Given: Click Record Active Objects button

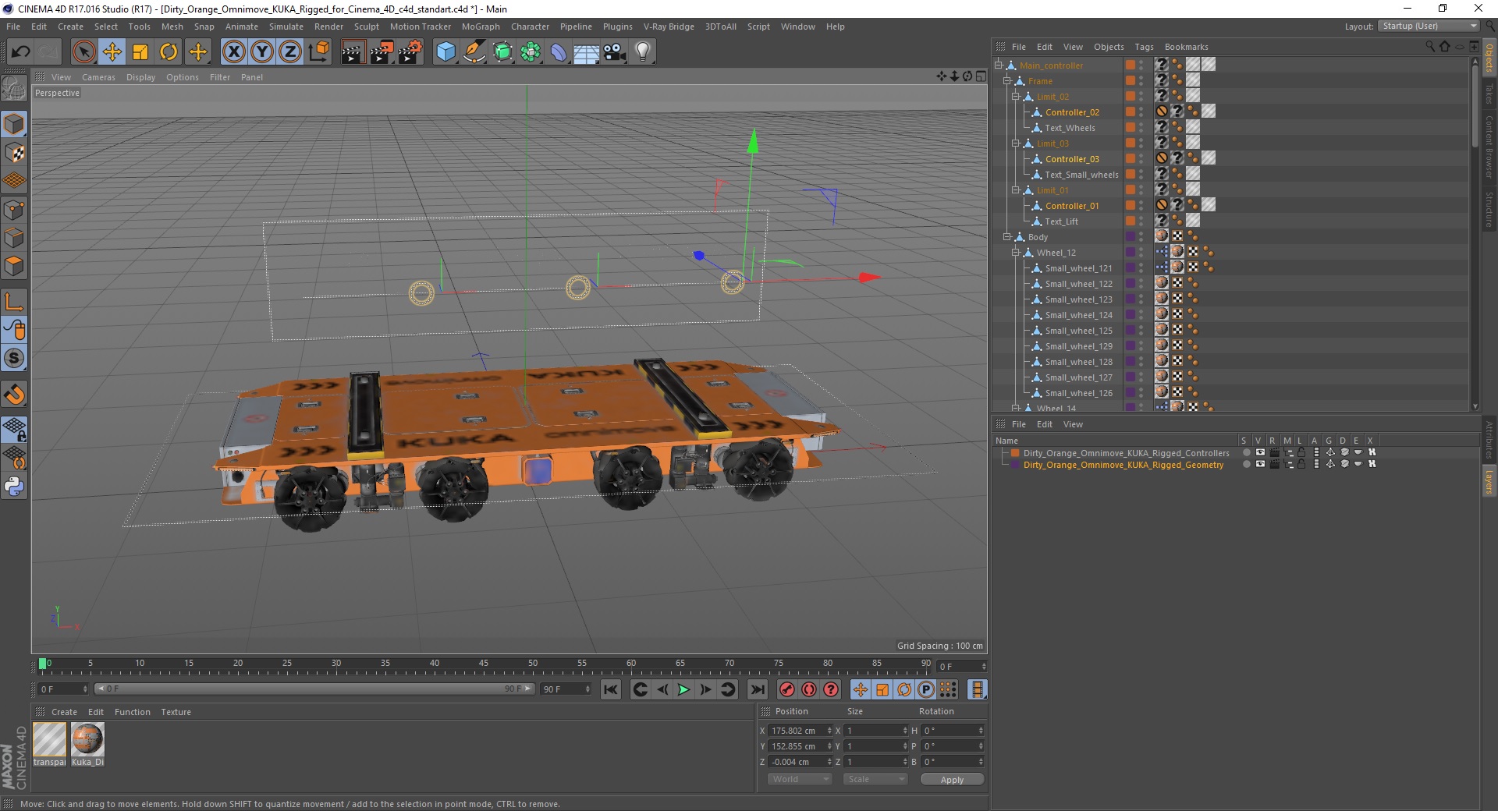Looking at the screenshot, I should pos(787,689).
